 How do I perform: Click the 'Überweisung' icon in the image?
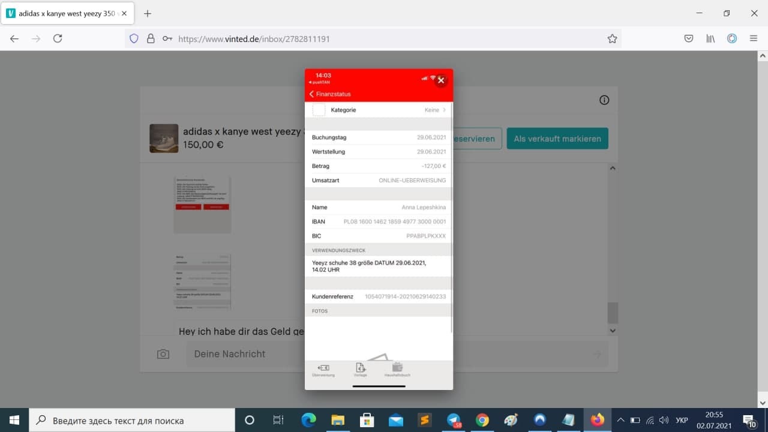(x=323, y=370)
